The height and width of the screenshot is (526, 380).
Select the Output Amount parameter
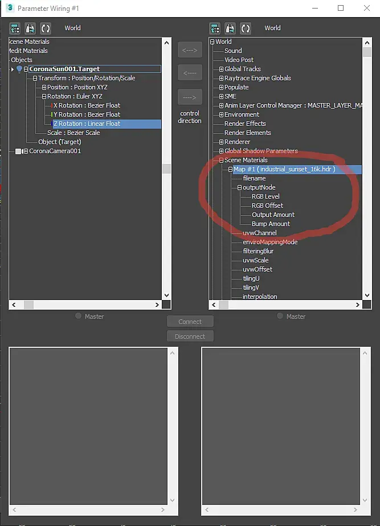pos(273,215)
